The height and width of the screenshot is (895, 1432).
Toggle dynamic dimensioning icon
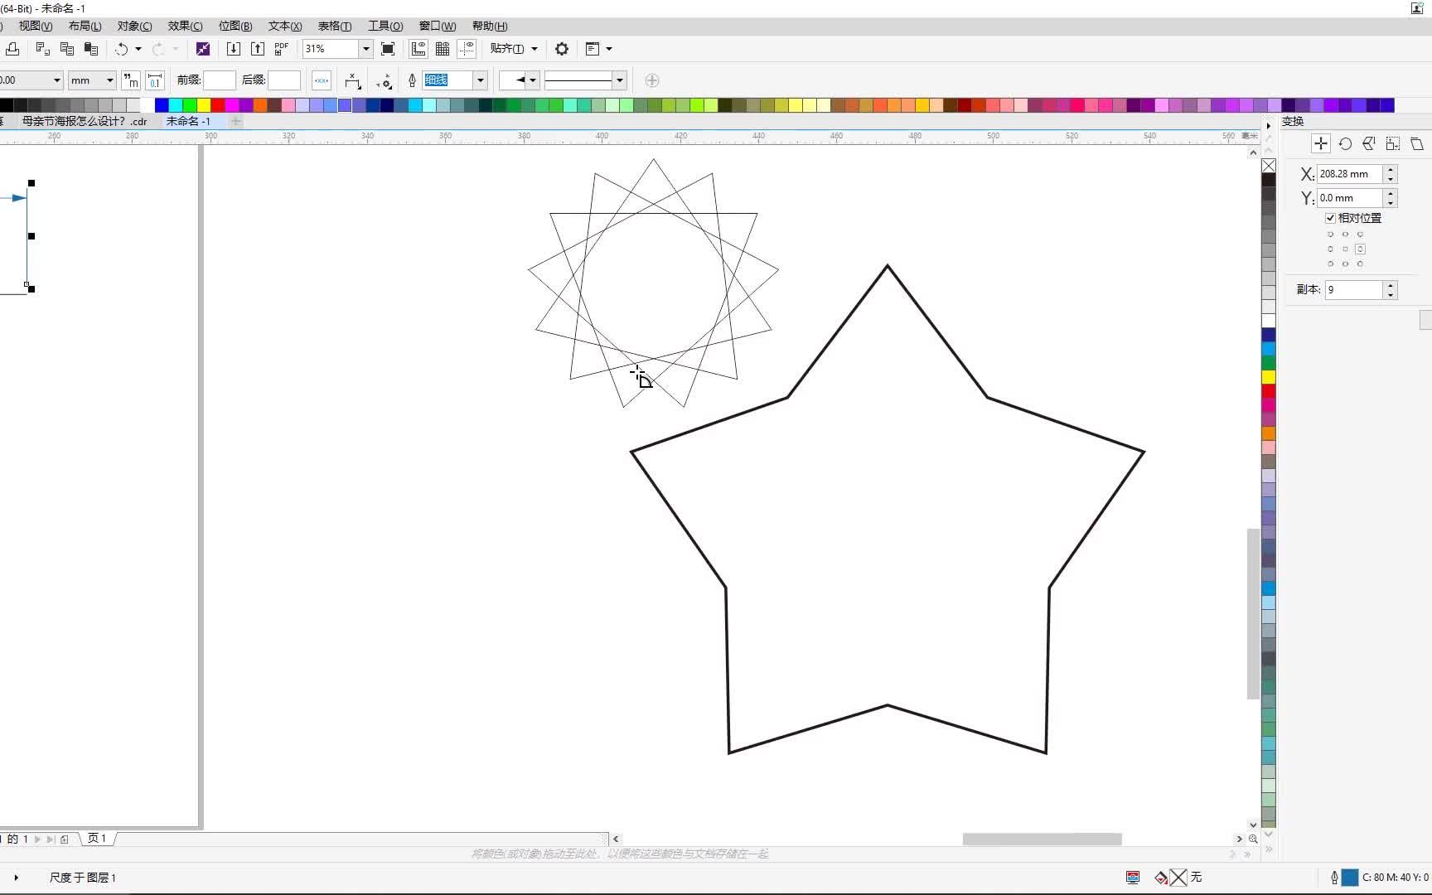[x=322, y=80]
